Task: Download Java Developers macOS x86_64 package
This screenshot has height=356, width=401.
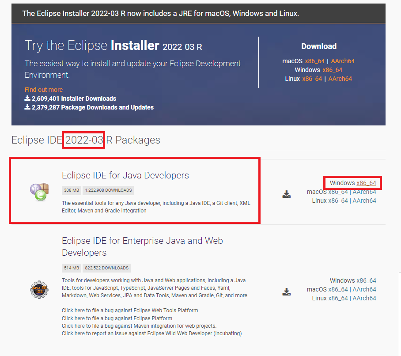Action: click(338, 192)
